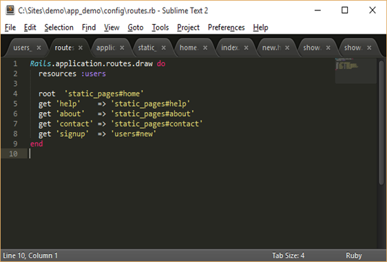Open the Goto menu

pyautogui.click(x=135, y=28)
